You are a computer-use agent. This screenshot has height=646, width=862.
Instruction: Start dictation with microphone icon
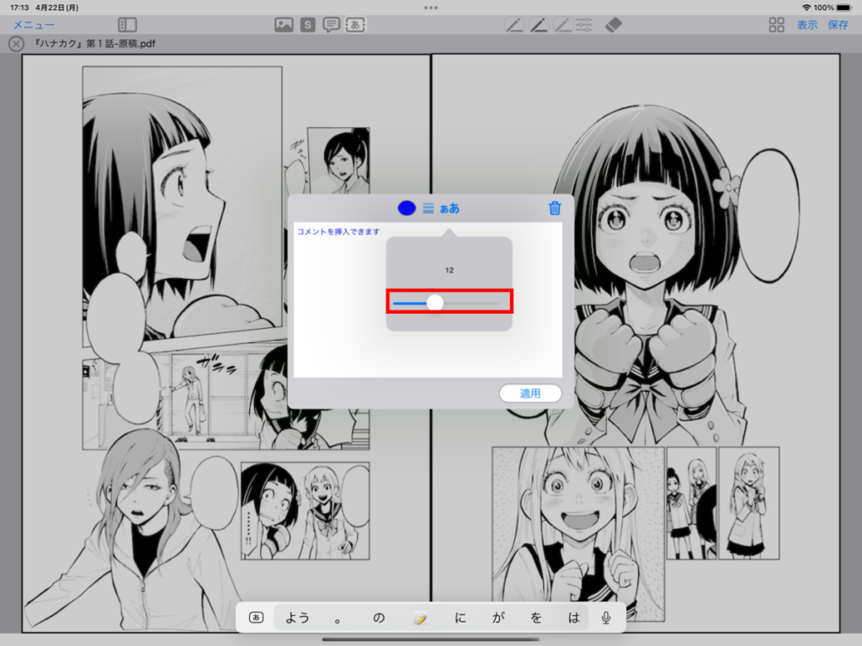pos(606,617)
